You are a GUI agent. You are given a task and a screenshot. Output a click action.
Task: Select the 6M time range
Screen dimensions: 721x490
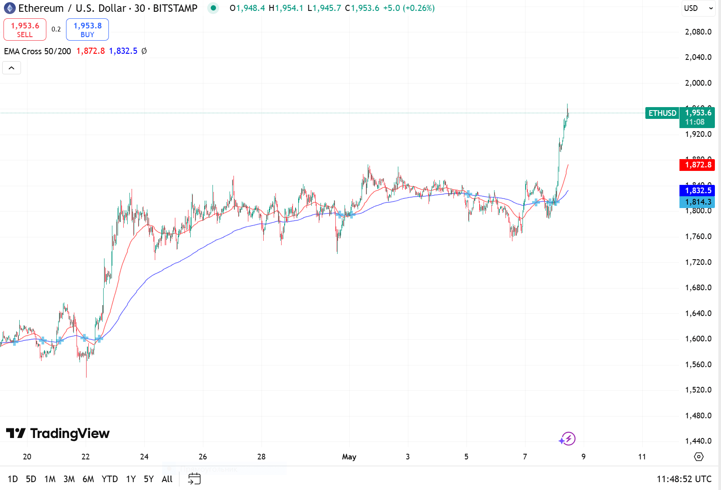(x=88, y=479)
